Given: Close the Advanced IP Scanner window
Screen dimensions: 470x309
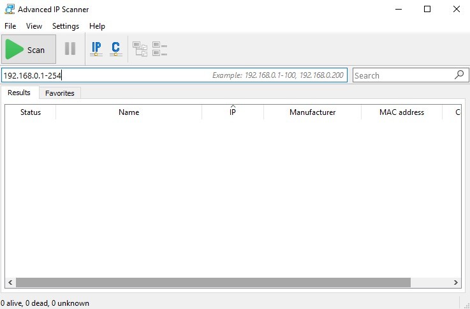Looking at the screenshot, I should [x=457, y=10].
